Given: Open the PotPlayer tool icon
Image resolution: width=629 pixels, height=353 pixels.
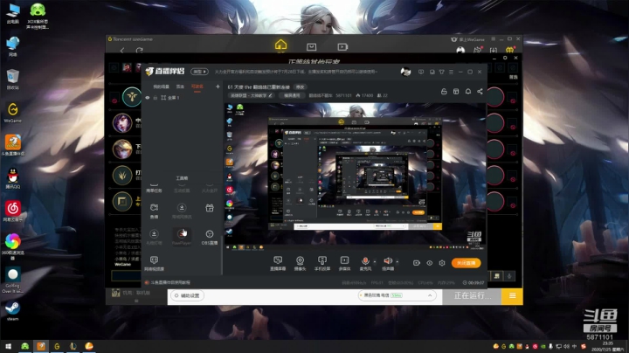Looking at the screenshot, I should (x=182, y=236).
